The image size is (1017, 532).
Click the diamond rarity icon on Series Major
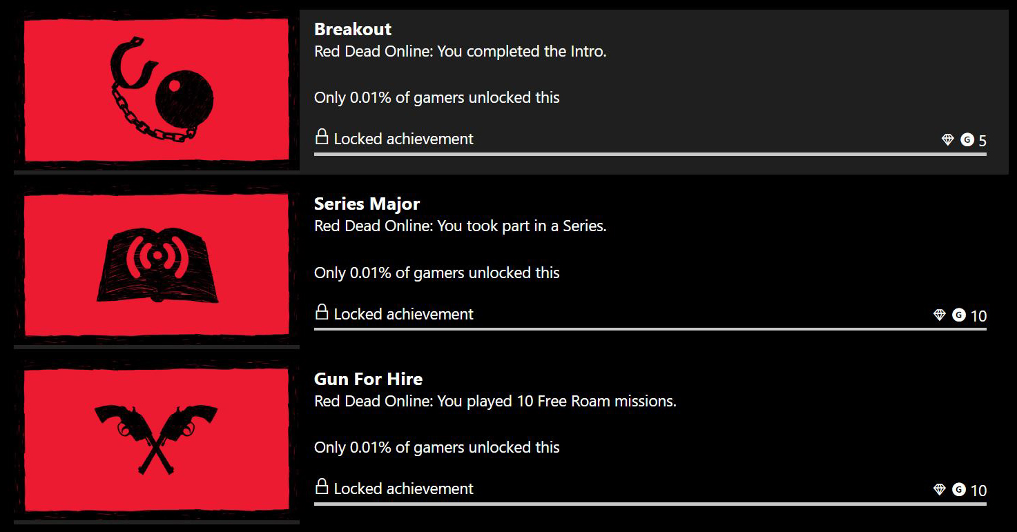click(x=940, y=315)
